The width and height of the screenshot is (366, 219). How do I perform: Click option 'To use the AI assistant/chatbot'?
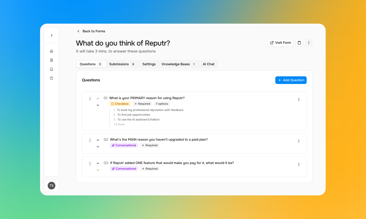click(x=138, y=120)
